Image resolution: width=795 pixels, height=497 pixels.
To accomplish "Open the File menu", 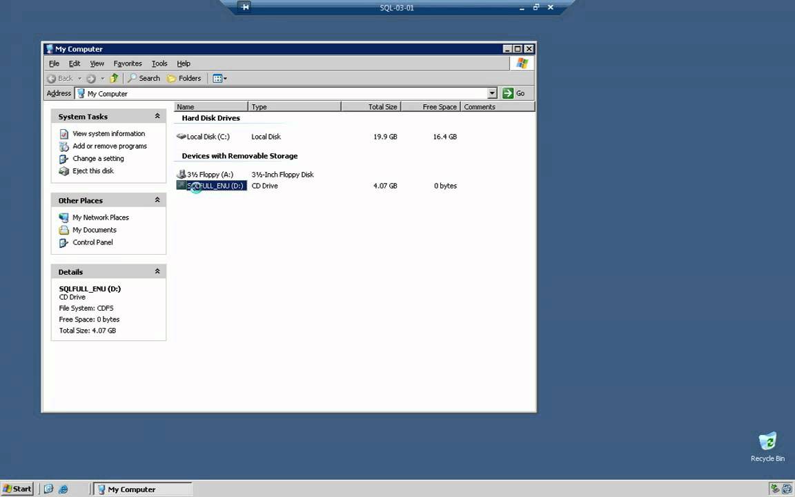I will click(54, 64).
